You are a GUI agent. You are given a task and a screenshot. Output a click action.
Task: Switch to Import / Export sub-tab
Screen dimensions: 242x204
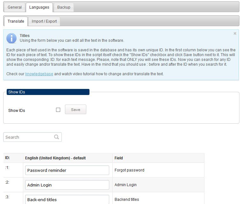click(x=44, y=21)
